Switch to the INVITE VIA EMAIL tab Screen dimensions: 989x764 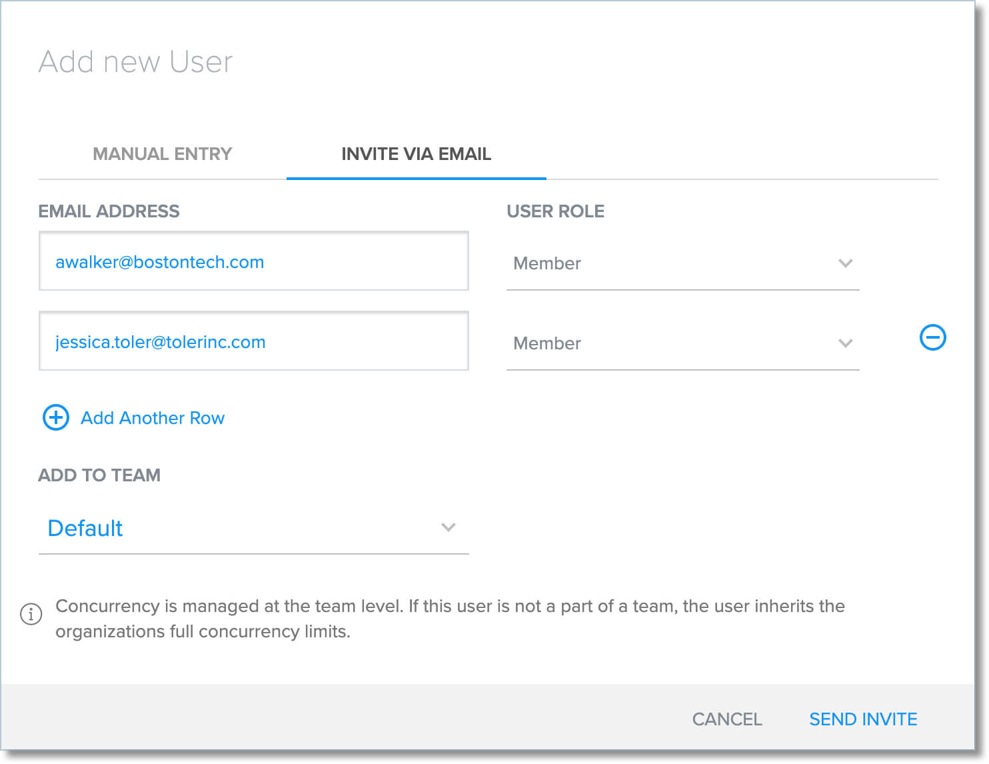[x=415, y=154]
